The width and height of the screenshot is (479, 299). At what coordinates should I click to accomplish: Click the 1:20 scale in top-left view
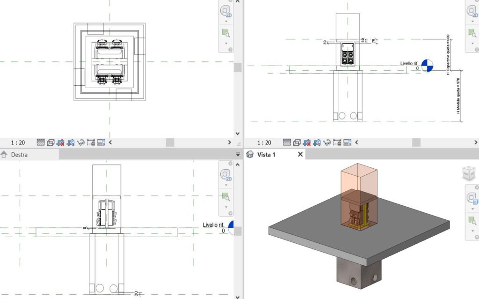coord(18,142)
